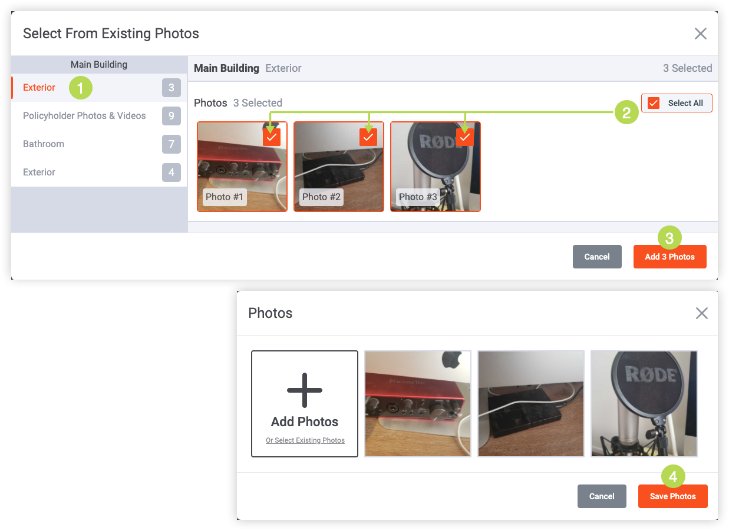
Task: Open the Exterior category with 4 photos
Action: click(39, 172)
